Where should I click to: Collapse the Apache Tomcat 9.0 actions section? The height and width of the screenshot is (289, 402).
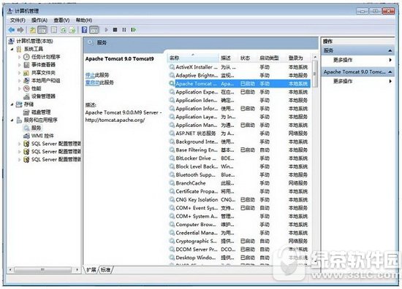(390, 72)
